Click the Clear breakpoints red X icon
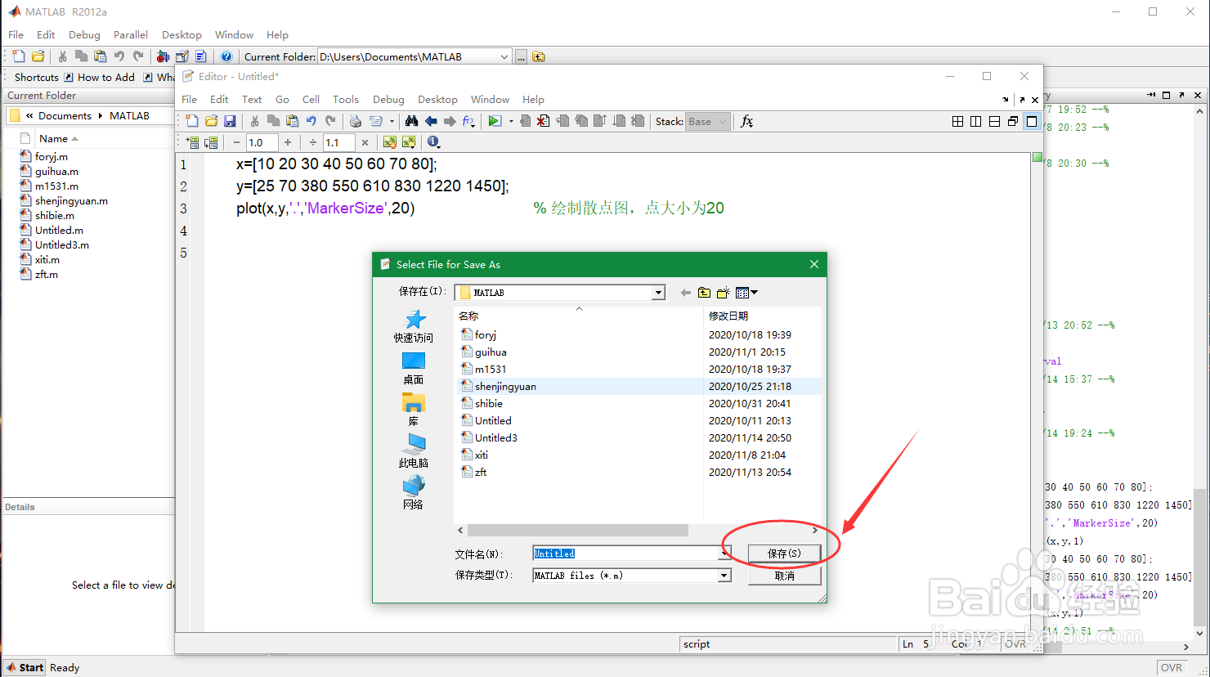Image resolution: width=1210 pixels, height=677 pixels. pyautogui.click(x=543, y=121)
